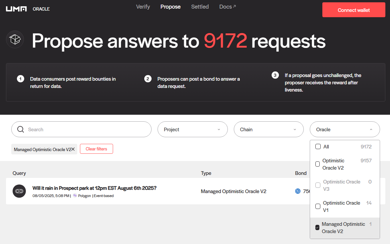The height and width of the screenshot is (244, 390).
Task: Click the box icon beside the heading
Action: pyautogui.click(x=15, y=40)
